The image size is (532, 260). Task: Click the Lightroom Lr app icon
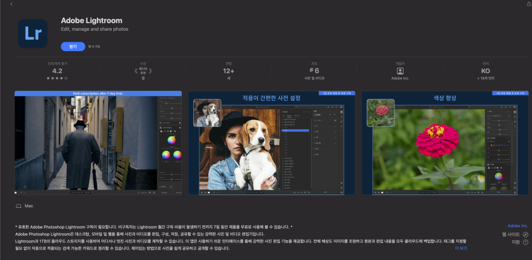(32, 34)
